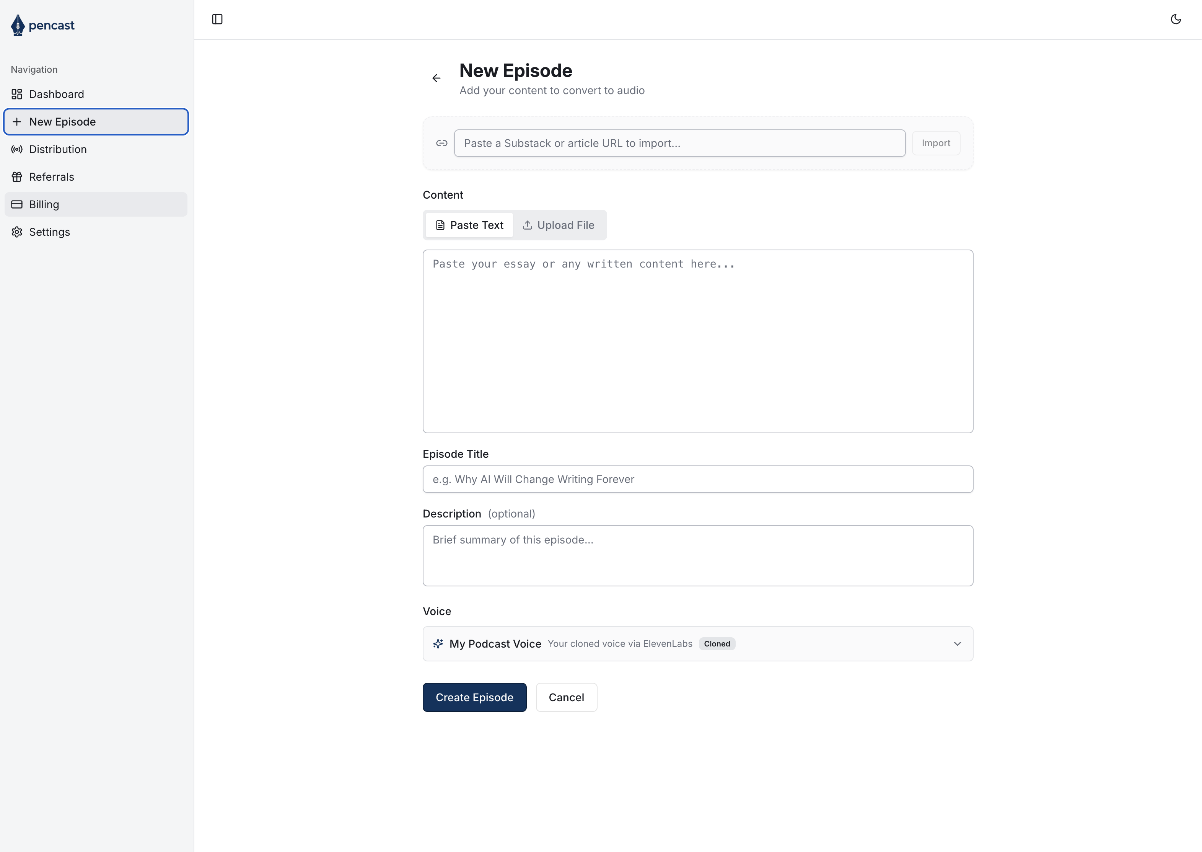Screen dimensions: 1202x852
Task: Open Dashboard from the sidebar
Action: point(96,94)
